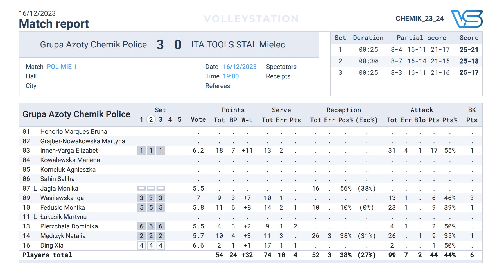Select set 2 circled number in header
The image size is (504, 263).
(x=151, y=120)
